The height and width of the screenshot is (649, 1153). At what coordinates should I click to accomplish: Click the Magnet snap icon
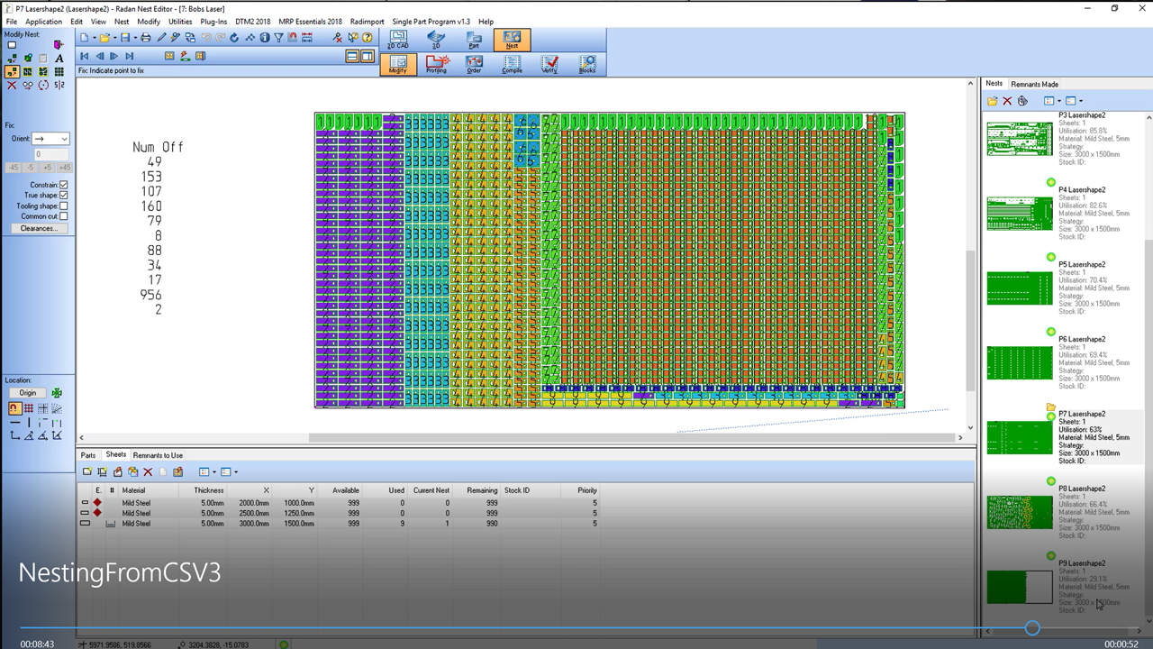pyautogui.click(x=293, y=38)
